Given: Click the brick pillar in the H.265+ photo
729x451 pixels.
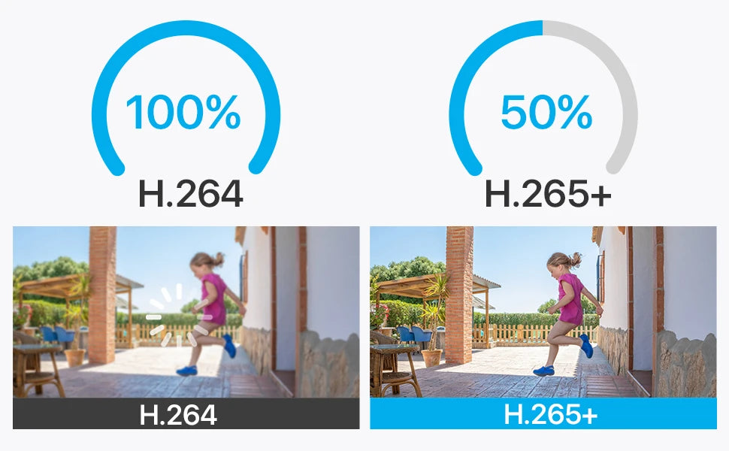Looking at the screenshot, I should point(458,293).
